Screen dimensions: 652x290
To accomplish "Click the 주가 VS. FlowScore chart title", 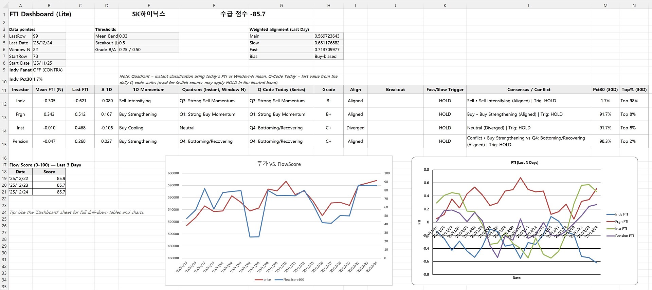I will pyautogui.click(x=278, y=164).
